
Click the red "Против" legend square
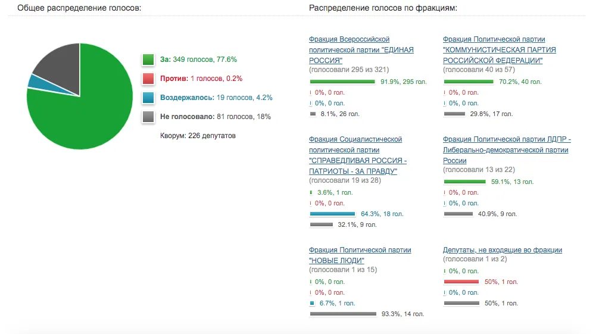coord(148,79)
